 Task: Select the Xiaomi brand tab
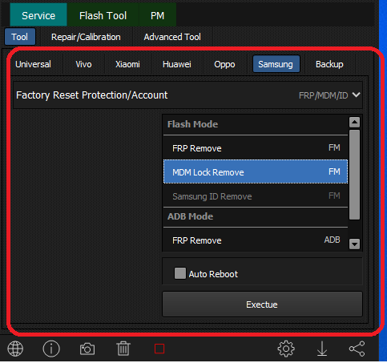point(127,64)
